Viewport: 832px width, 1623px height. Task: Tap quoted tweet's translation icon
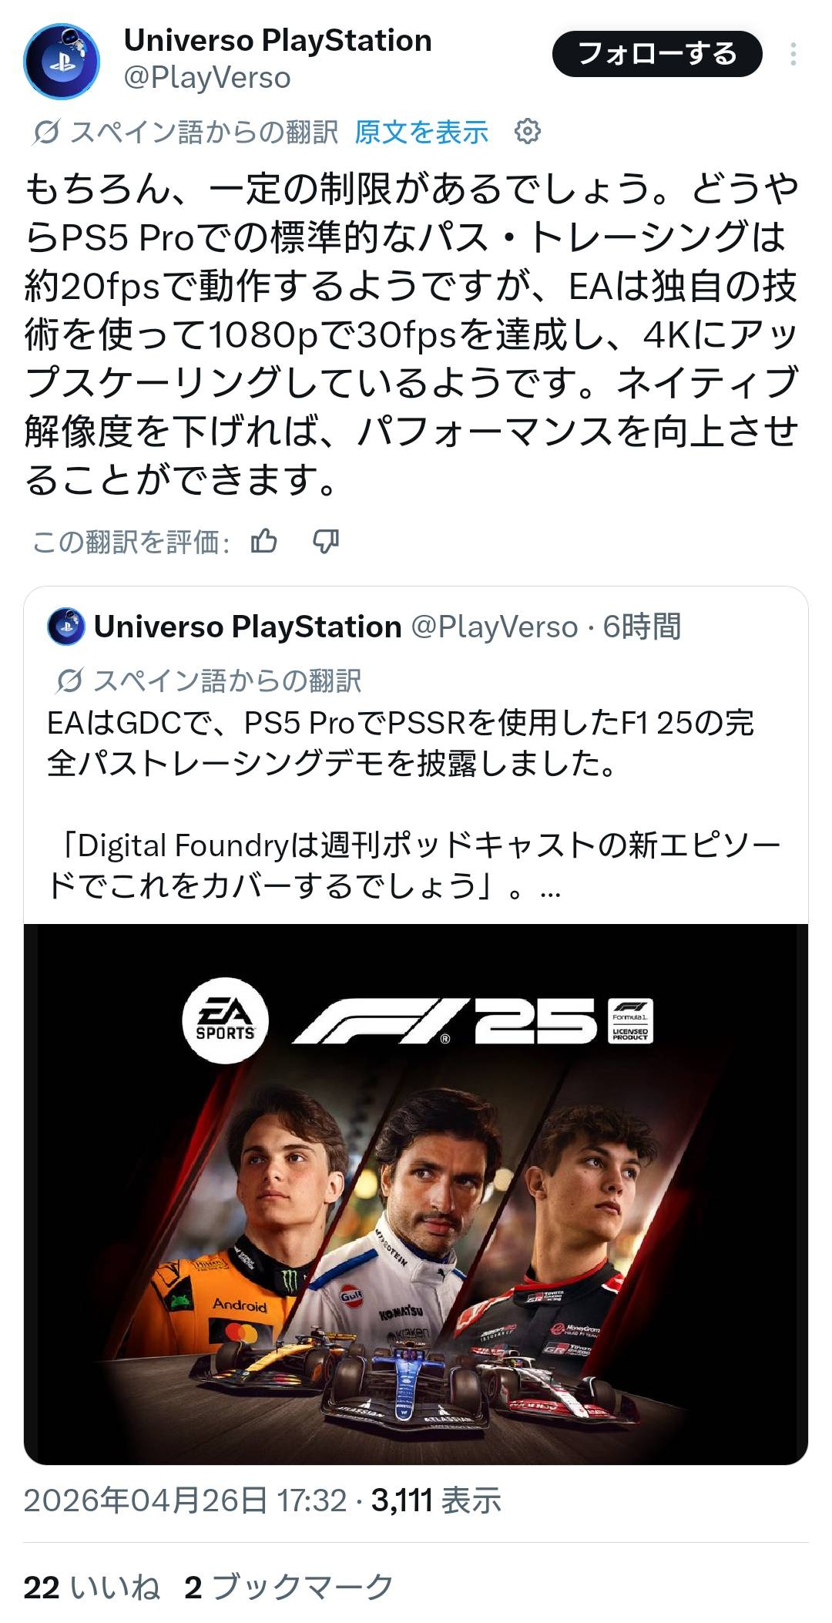coord(69,680)
